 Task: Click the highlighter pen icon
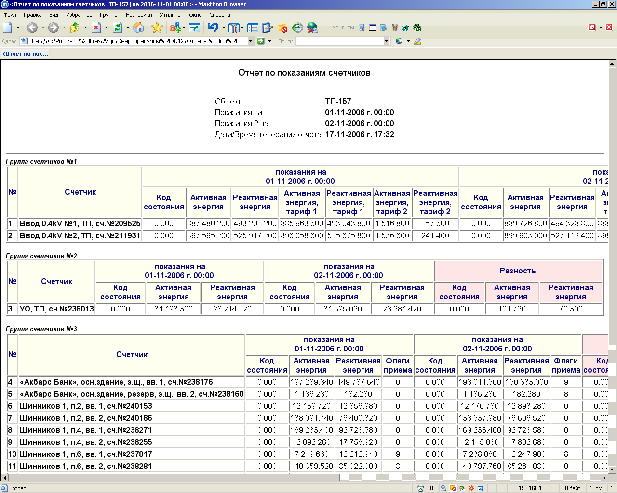pos(417,41)
